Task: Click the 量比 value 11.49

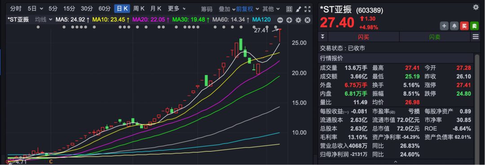Action: click(x=360, y=102)
